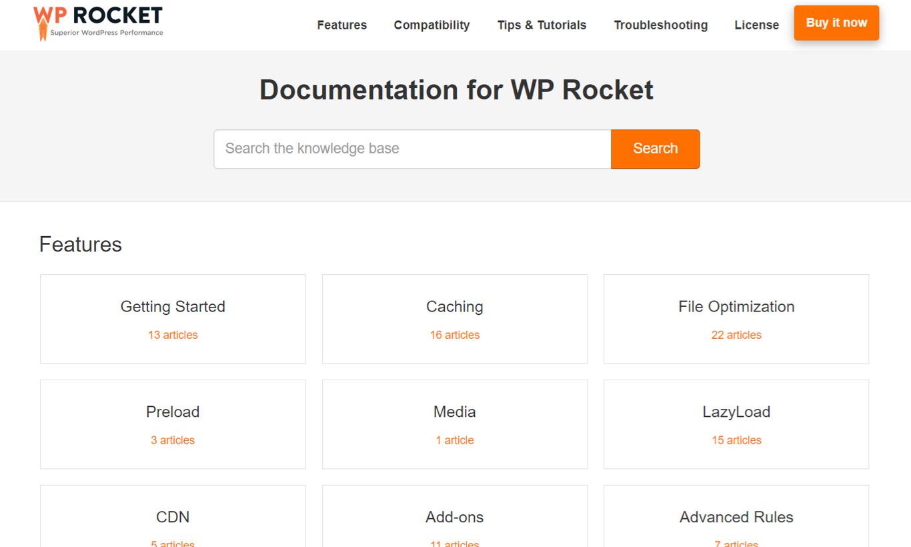Click the "13 articles" text

coord(173,335)
